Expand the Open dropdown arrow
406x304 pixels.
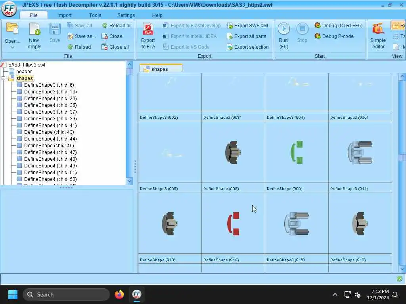(12, 47)
